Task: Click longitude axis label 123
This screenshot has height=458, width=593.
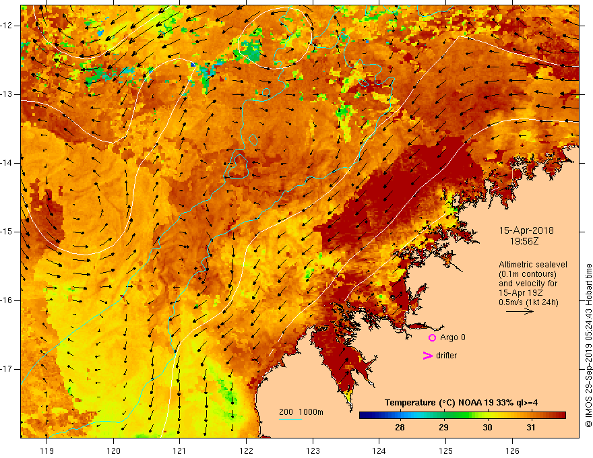Action: 313,451
